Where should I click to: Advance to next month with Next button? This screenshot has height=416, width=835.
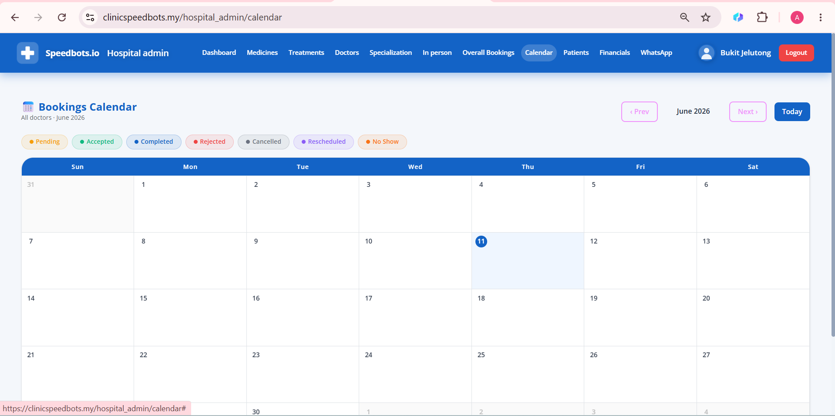[x=747, y=112]
